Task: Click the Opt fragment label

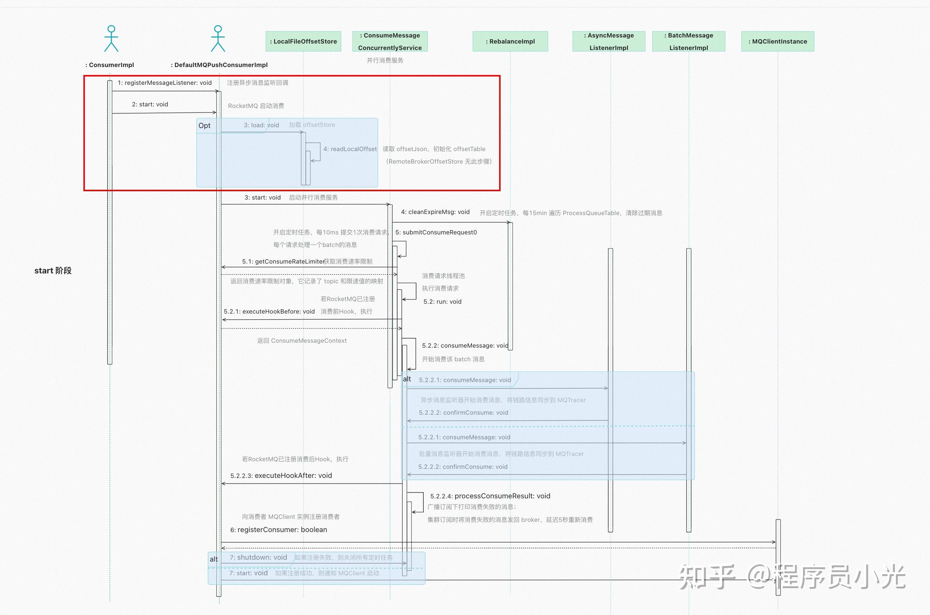Action: point(204,125)
